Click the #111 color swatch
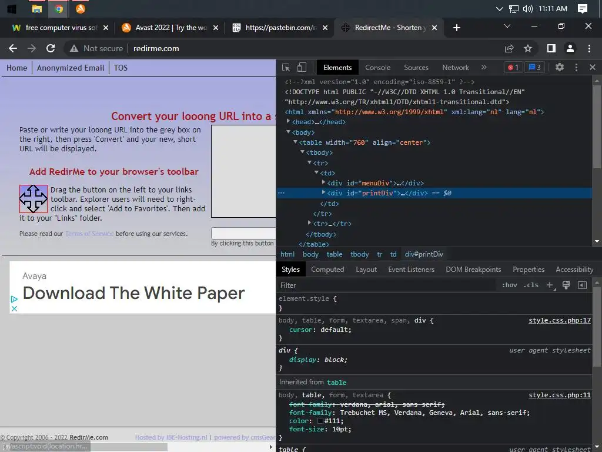 coord(320,421)
